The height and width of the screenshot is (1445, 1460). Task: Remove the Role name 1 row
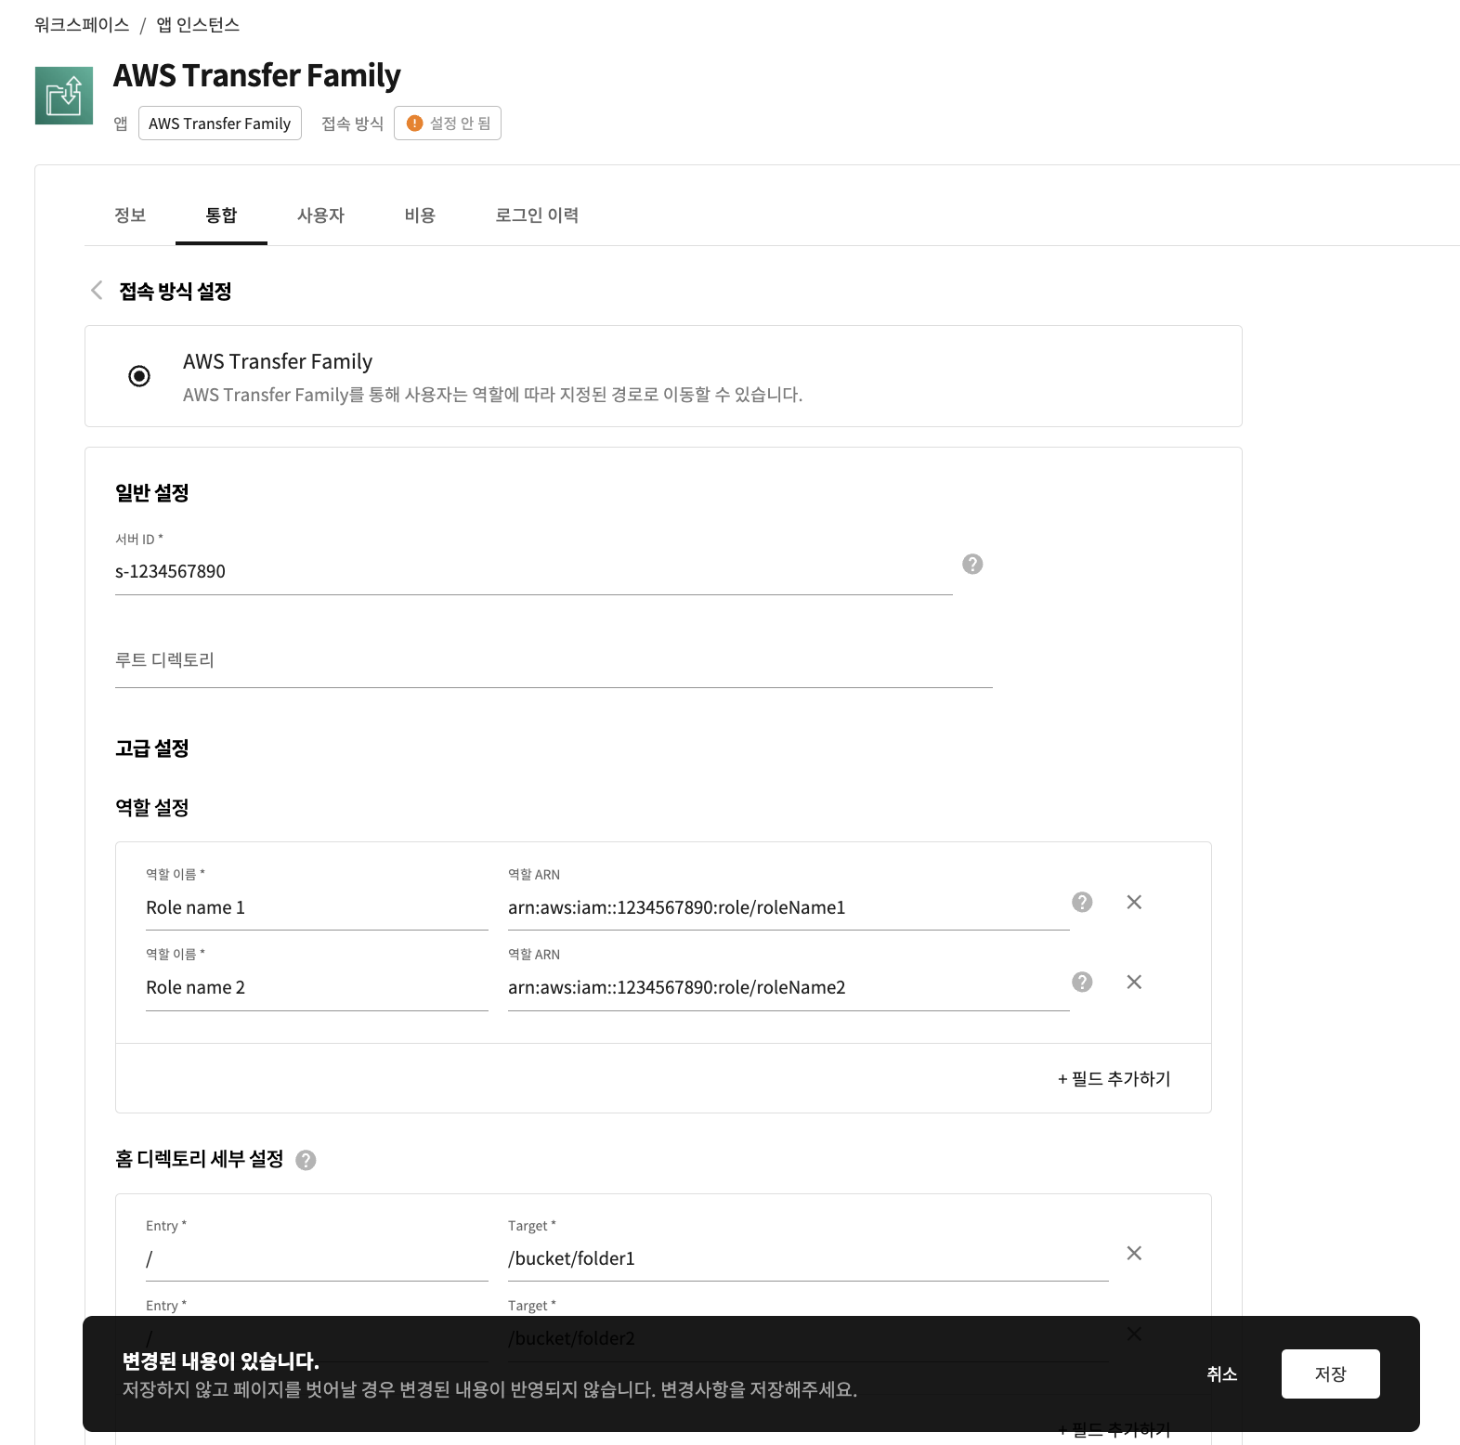(1134, 902)
